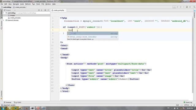Click the listen for debug connections icon

pyautogui.click(x=187, y=7)
